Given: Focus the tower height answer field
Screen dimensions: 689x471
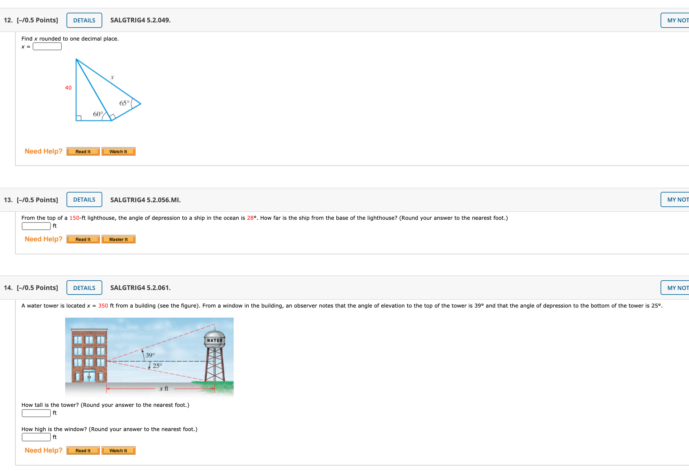Looking at the screenshot, I should tap(36, 413).
